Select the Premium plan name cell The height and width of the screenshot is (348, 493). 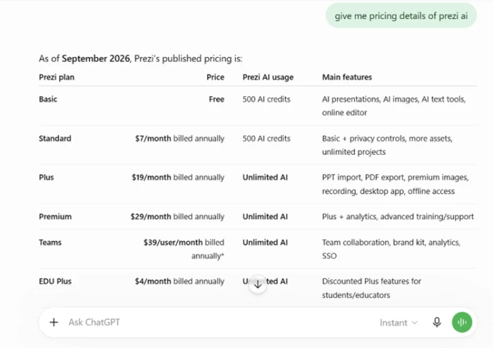56,216
